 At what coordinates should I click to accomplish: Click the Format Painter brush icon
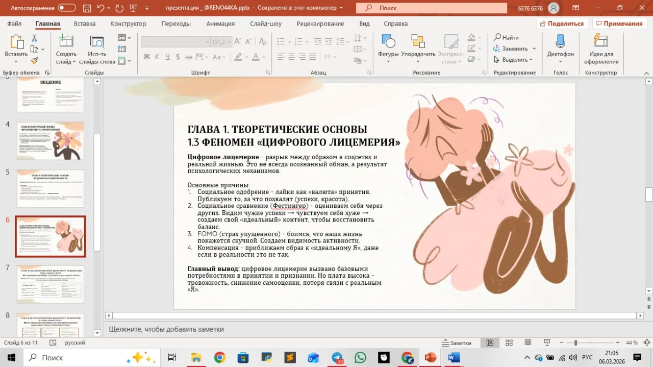[x=35, y=60]
